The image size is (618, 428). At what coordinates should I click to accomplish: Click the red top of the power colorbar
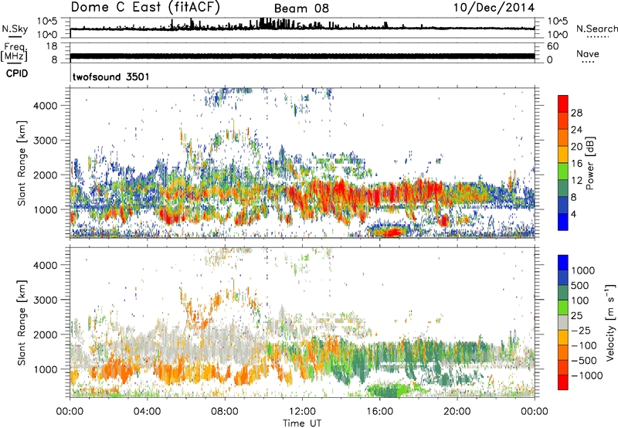pos(563,104)
